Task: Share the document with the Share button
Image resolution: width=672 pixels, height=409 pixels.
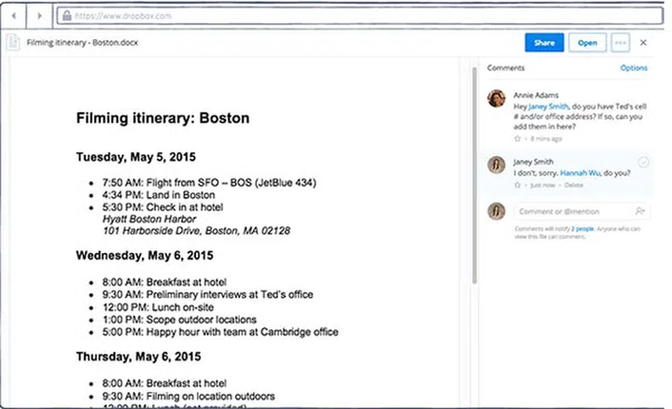Action: click(544, 42)
